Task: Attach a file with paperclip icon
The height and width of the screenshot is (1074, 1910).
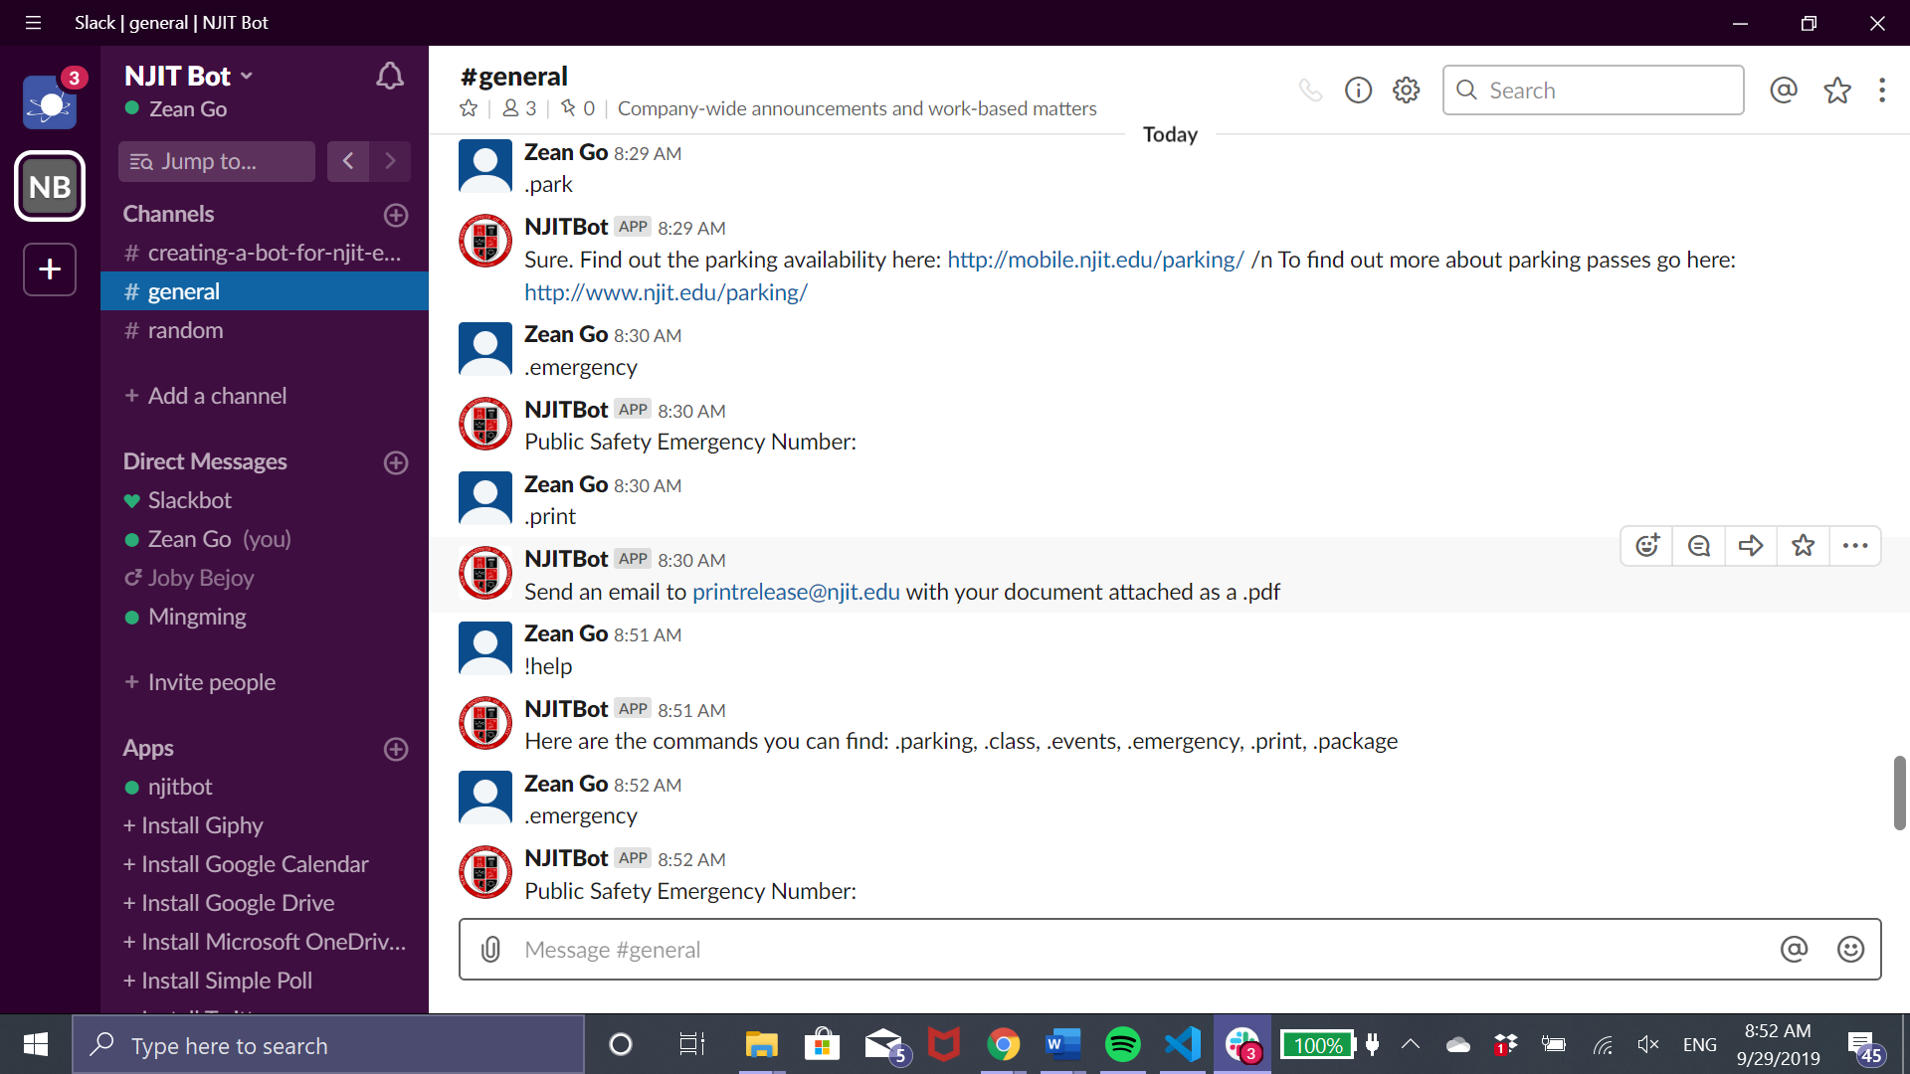Action: tap(490, 950)
